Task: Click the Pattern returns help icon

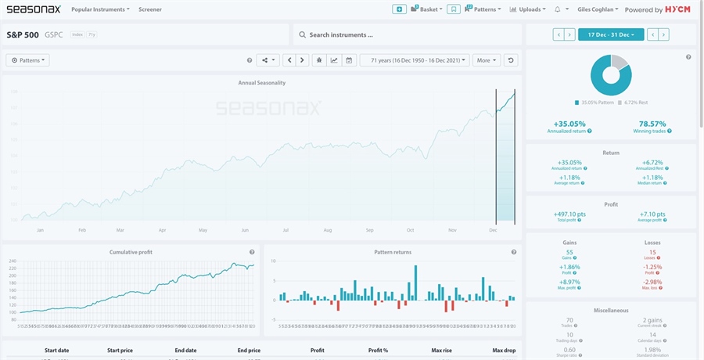Action: click(514, 252)
